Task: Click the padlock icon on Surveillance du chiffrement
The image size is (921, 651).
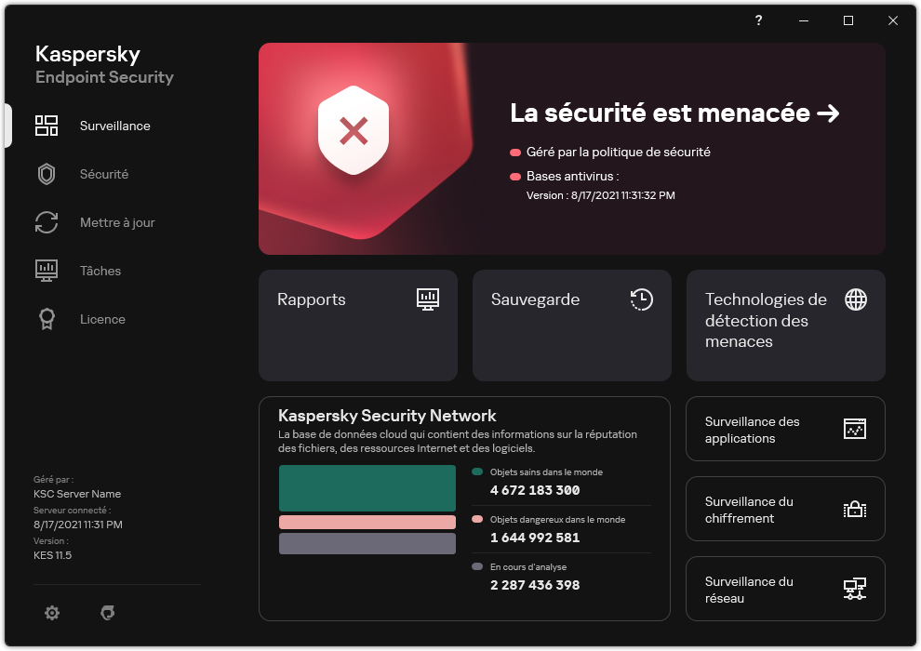Action: point(855,509)
